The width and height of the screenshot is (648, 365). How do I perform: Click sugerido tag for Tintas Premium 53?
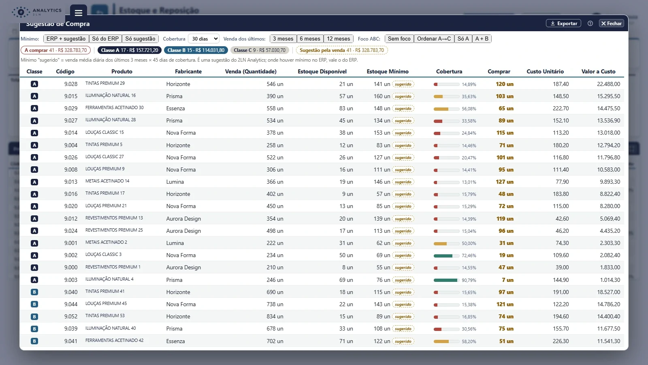403,317
